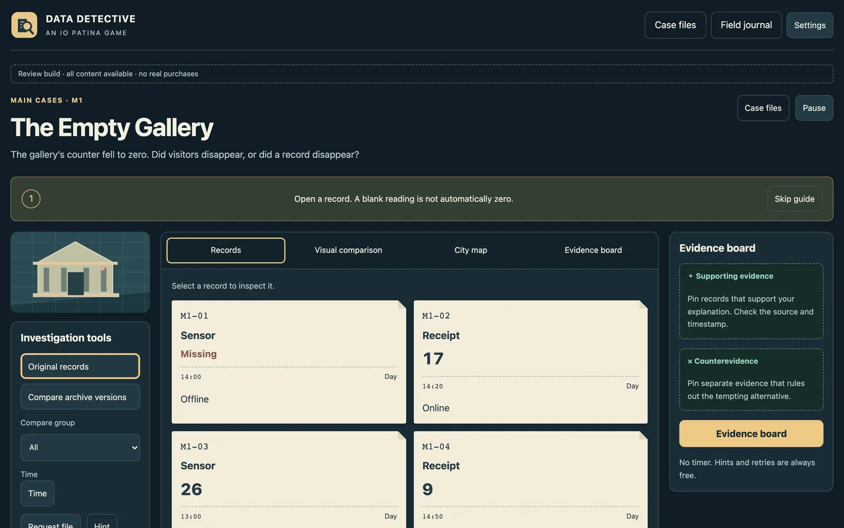Select Original records tool
The width and height of the screenshot is (844, 528).
80,367
